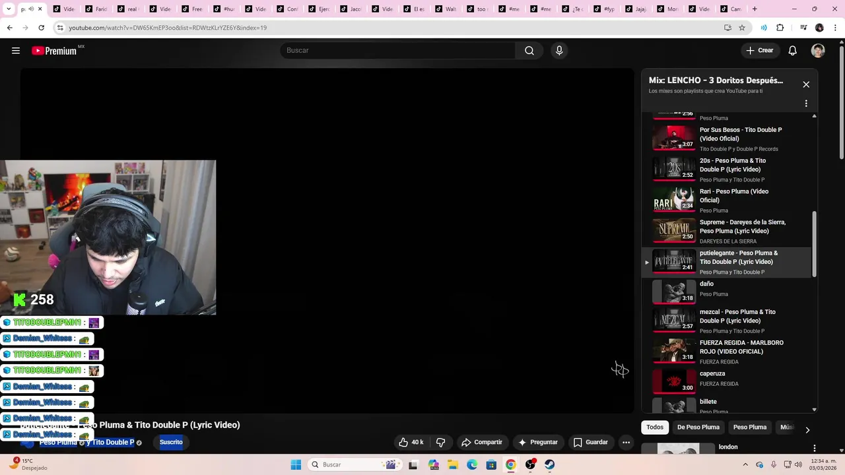
Task: Open Windows Start menu
Action: [x=296, y=464]
